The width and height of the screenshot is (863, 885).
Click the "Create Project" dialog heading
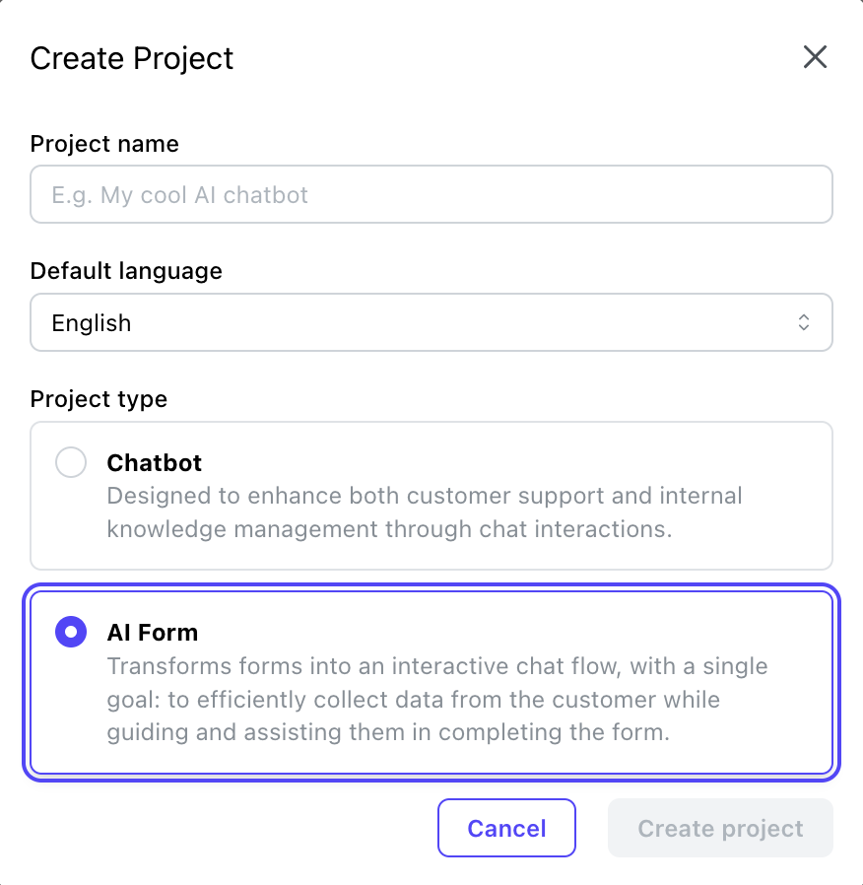point(132,58)
